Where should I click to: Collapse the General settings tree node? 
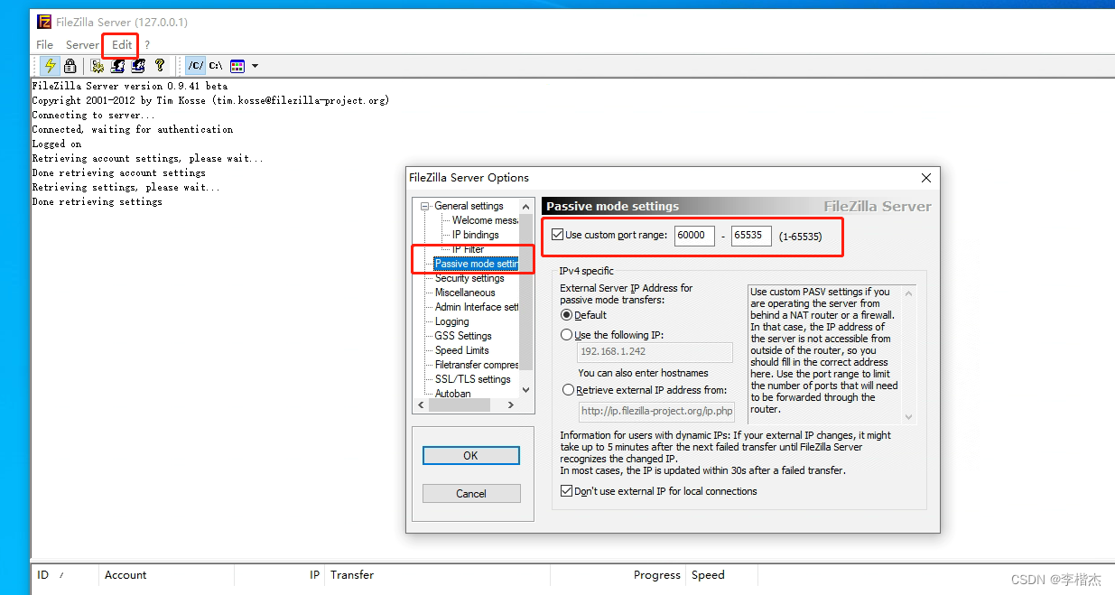click(x=425, y=206)
